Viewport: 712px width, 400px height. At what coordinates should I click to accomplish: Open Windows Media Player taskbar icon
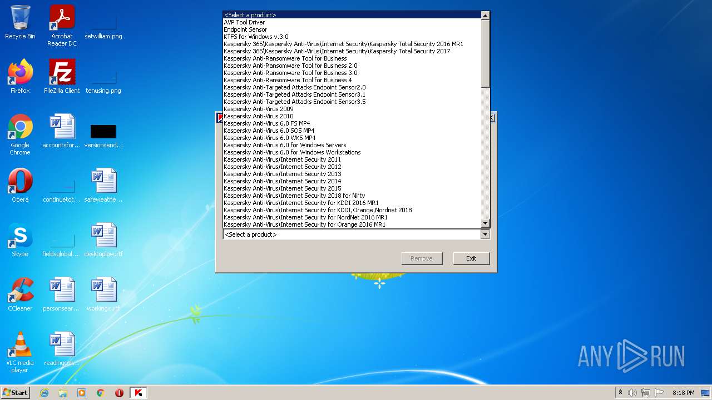[x=82, y=393]
